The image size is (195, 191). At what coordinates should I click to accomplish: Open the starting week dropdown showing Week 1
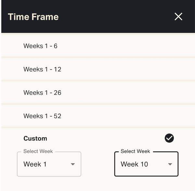49,164
